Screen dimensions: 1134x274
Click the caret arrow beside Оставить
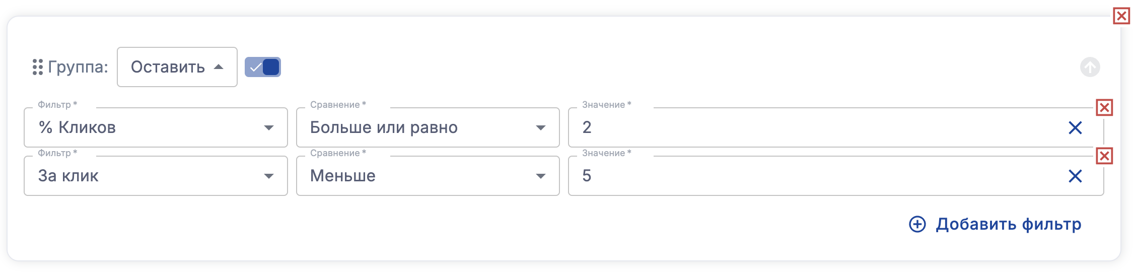(x=219, y=67)
